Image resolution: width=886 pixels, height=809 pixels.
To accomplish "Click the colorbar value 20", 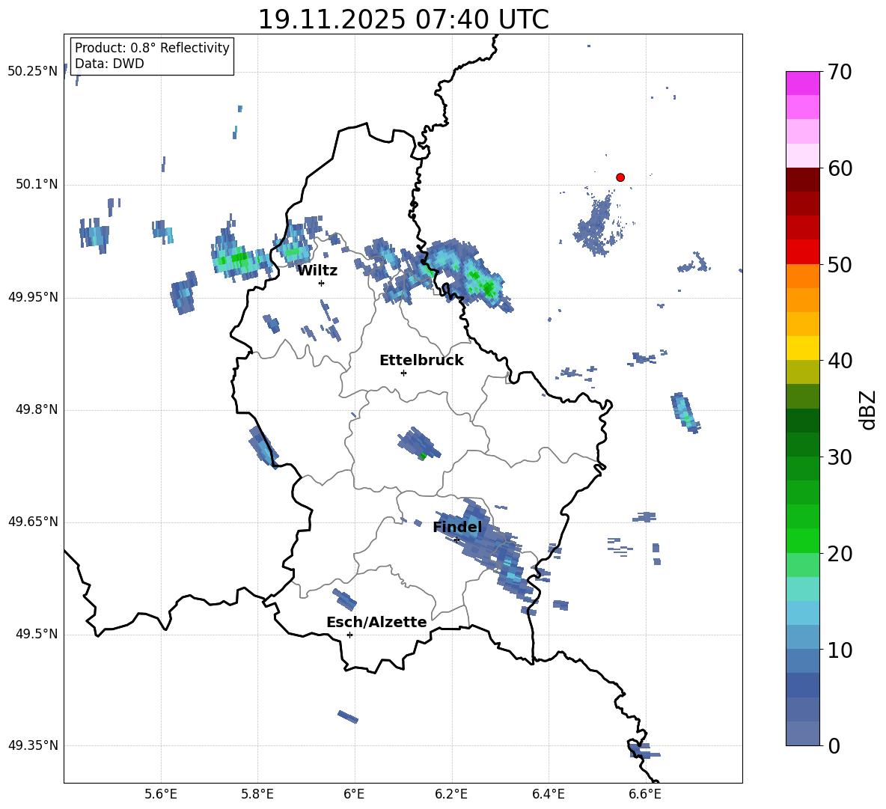I will [840, 554].
